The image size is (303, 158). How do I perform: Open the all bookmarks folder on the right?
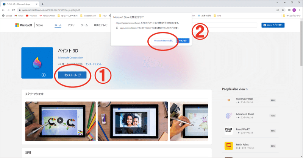292,15
